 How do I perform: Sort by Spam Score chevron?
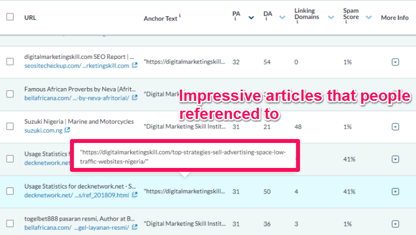pyautogui.click(x=369, y=18)
